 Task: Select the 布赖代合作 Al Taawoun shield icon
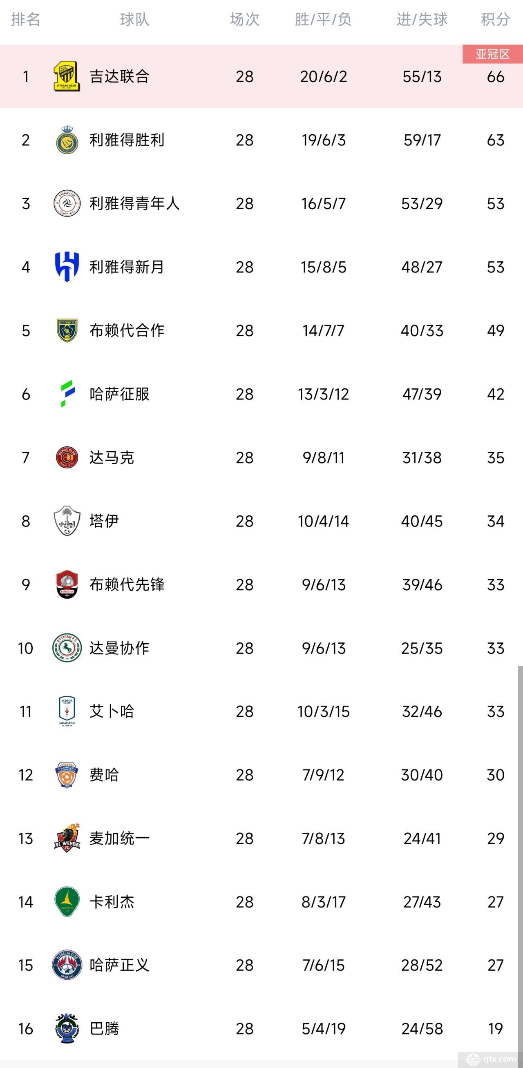(67, 330)
